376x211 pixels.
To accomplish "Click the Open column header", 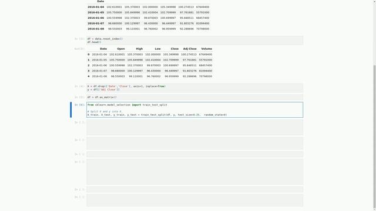I will pyautogui.click(x=121, y=49).
